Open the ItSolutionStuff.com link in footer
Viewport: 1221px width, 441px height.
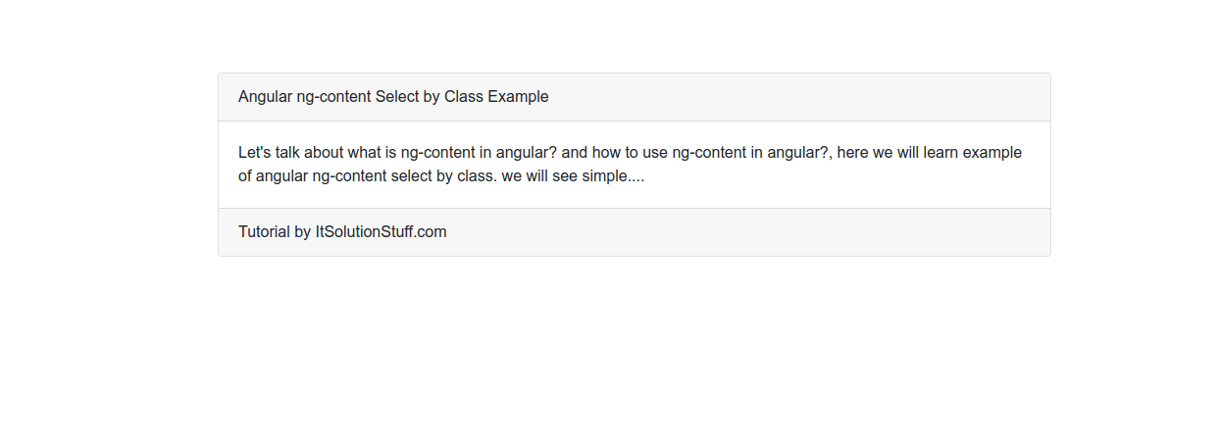tap(381, 232)
